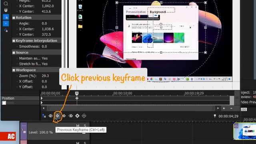Image resolution: width=256 pixels, height=144 pixels.
Task: Create a new keyframe with the plus-diamond button
Action: [x=77, y=116]
